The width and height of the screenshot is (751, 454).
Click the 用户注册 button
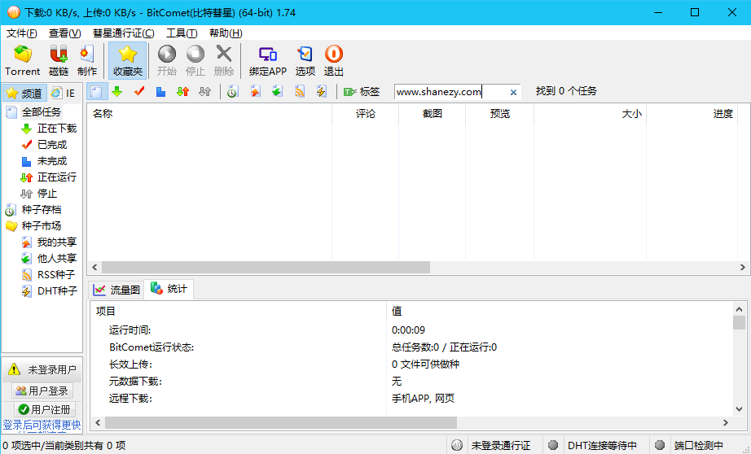[44, 409]
